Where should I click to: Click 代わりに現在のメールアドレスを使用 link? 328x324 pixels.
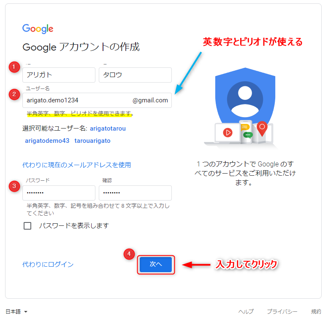76,165
